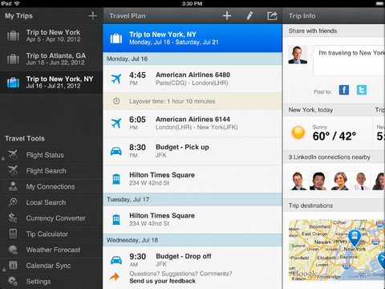Tap the Calendar Sync calendar icon
The width and height of the screenshot is (385, 289).
coord(13,265)
